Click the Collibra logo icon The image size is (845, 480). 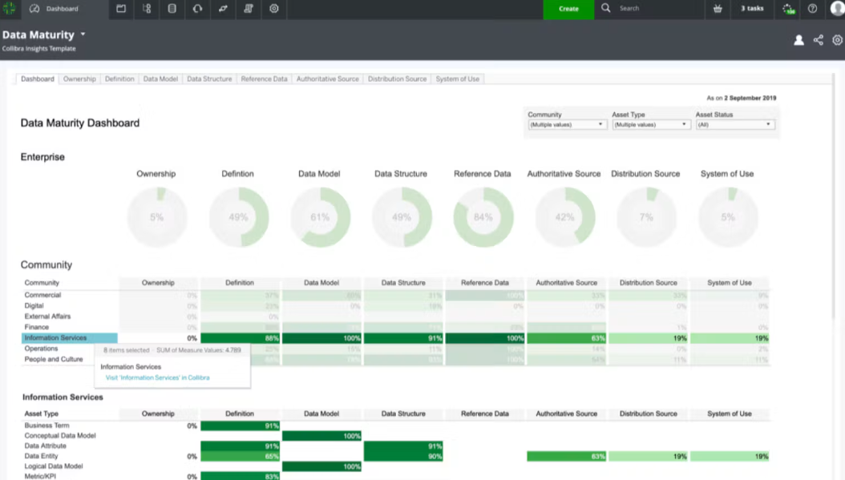[9, 9]
